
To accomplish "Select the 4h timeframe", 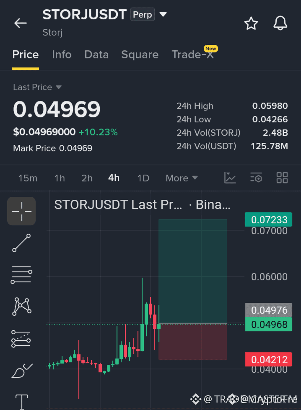I will coord(114,178).
